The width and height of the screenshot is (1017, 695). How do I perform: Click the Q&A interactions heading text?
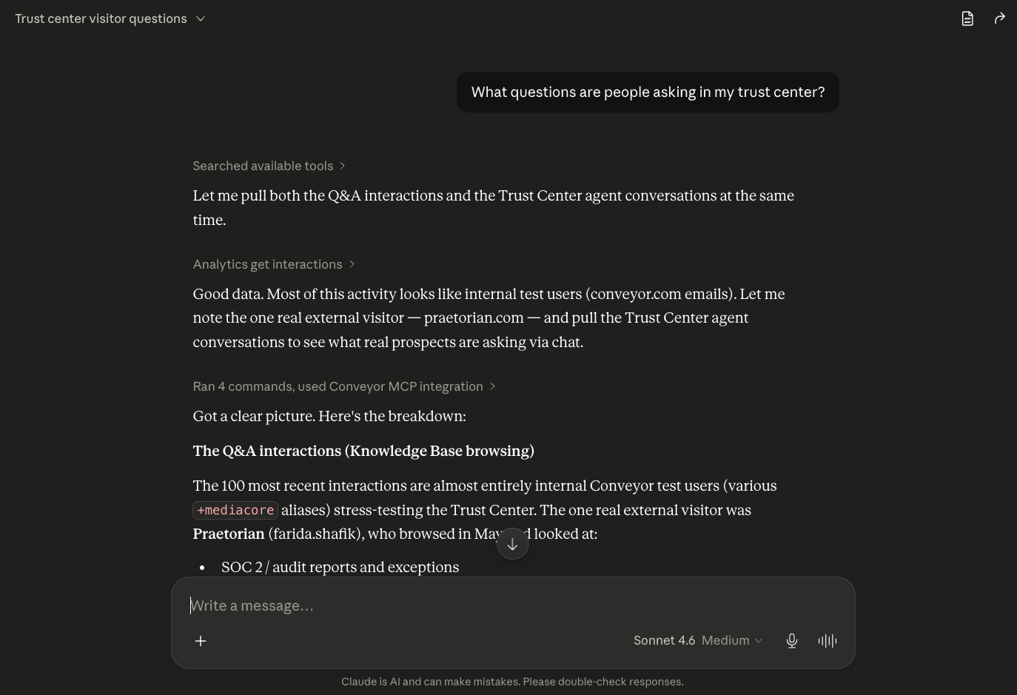pyautogui.click(x=363, y=451)
